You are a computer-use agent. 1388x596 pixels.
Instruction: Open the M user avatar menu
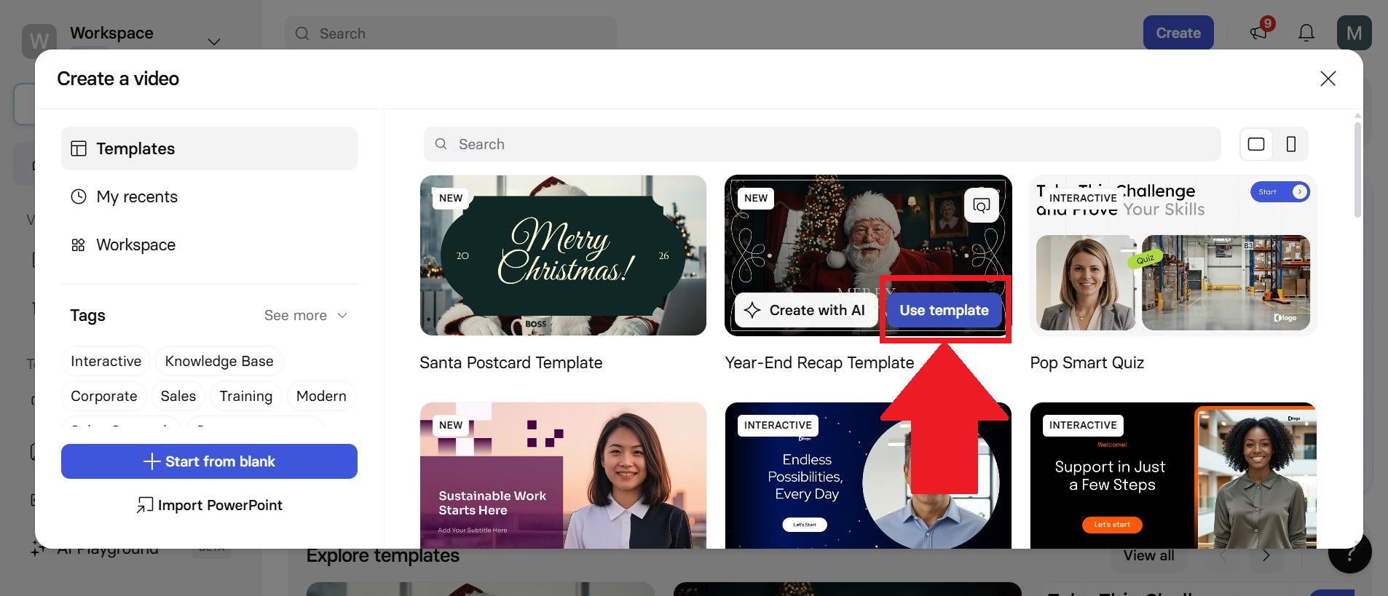[1355, 33]
